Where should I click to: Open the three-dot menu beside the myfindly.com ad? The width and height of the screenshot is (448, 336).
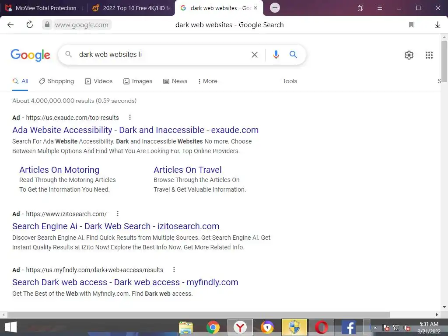174,269
